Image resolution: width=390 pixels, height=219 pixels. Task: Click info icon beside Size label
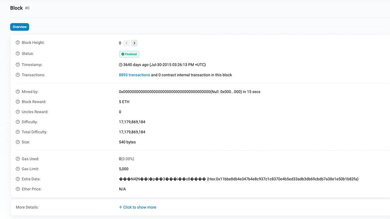(18, 142)
